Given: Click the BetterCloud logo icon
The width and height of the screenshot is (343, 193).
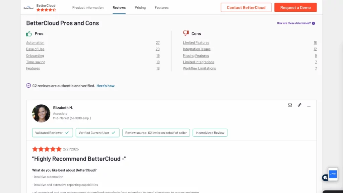Looking at the screenshot, I should 28,8.
